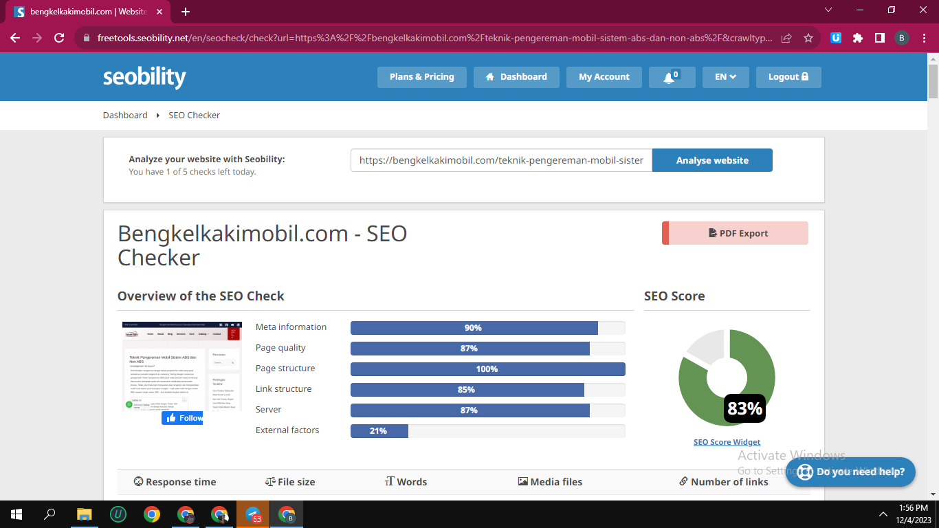Click the Analyse website button
The height and width of the screenshot is (528, 939).
[712, 160]
